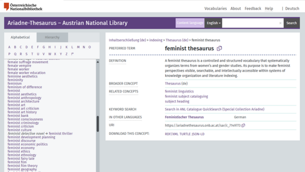This screenshot has height=172, width=305.
Task: Open 'feminist consciousness' entry
Action: coord(25,119)
